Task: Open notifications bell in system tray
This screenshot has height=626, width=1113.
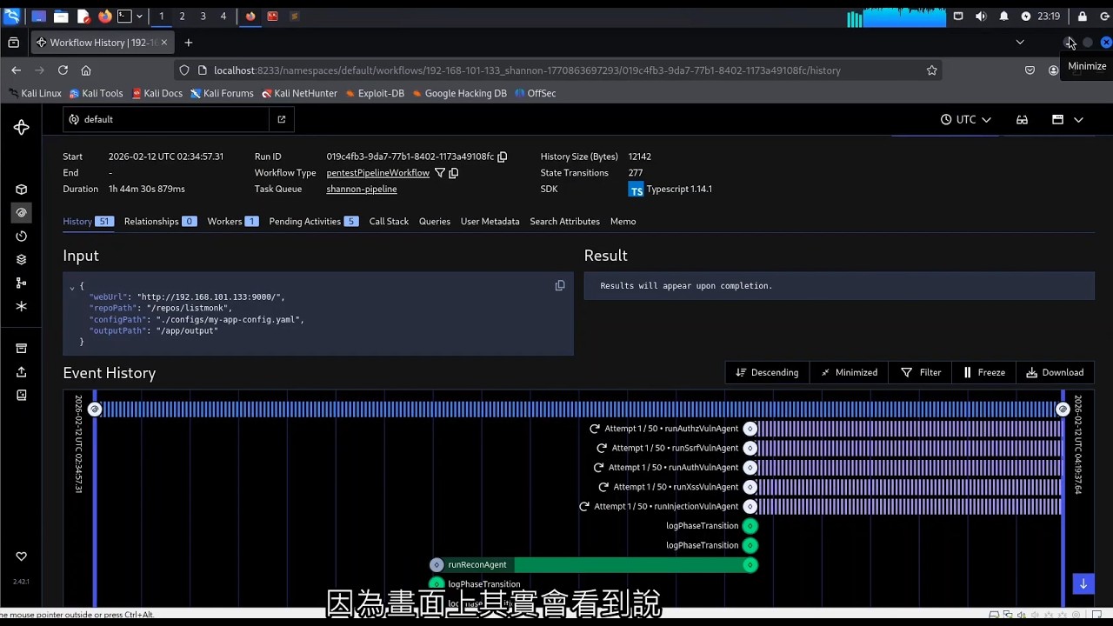Action: point(1003,17)
